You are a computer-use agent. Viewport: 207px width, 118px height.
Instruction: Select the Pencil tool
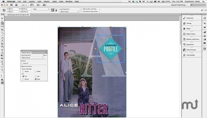pos(2,41)
